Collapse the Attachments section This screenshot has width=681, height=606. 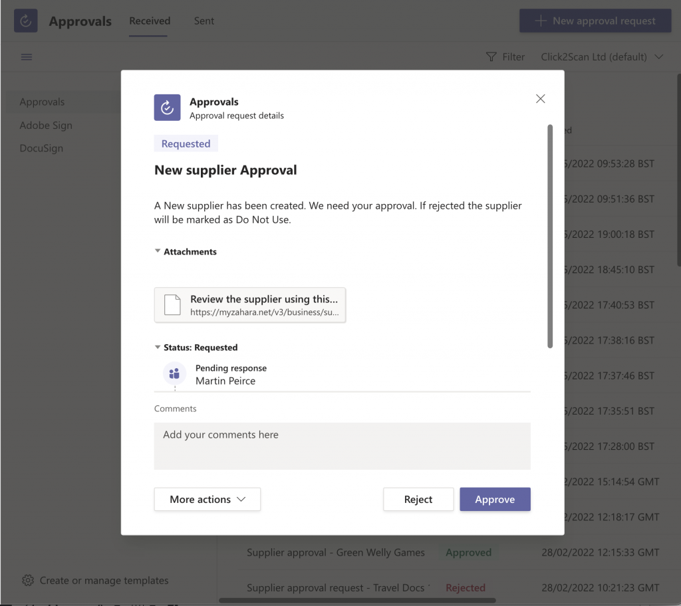[x=158, y=251]
